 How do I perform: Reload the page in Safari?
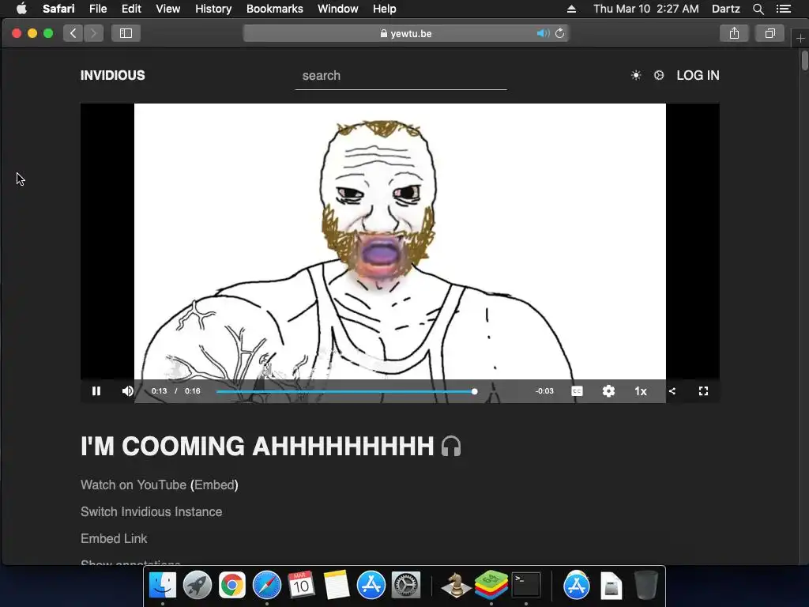[560, 33]
